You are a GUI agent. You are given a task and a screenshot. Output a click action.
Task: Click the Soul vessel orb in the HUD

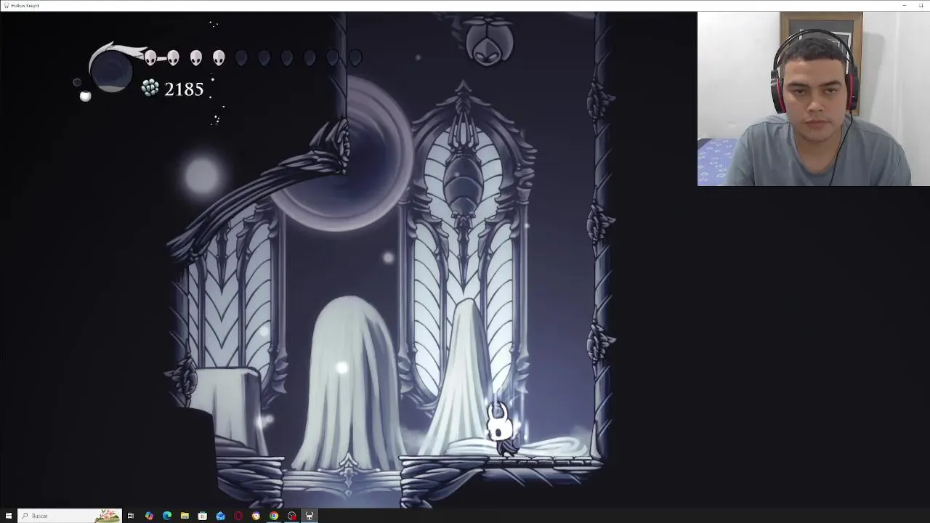(x=111, y=71)
